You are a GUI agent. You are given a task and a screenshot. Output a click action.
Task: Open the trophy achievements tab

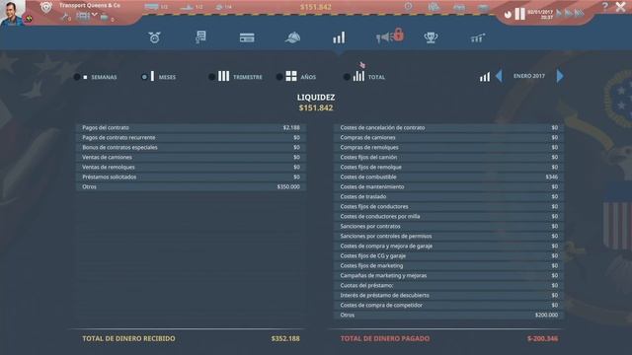click(x=431, y=37)
